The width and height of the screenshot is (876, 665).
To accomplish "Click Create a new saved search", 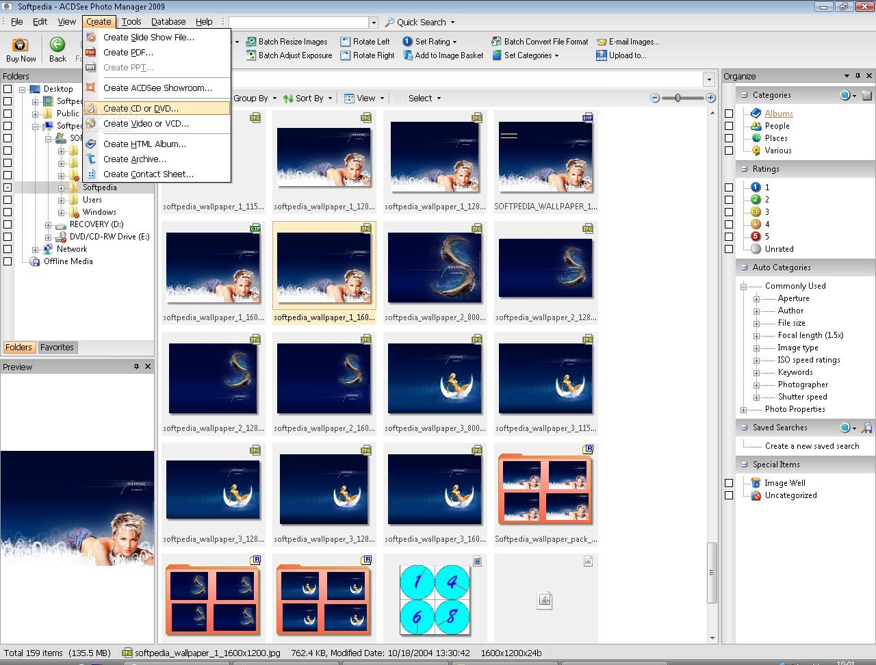I will coord(812,446).
